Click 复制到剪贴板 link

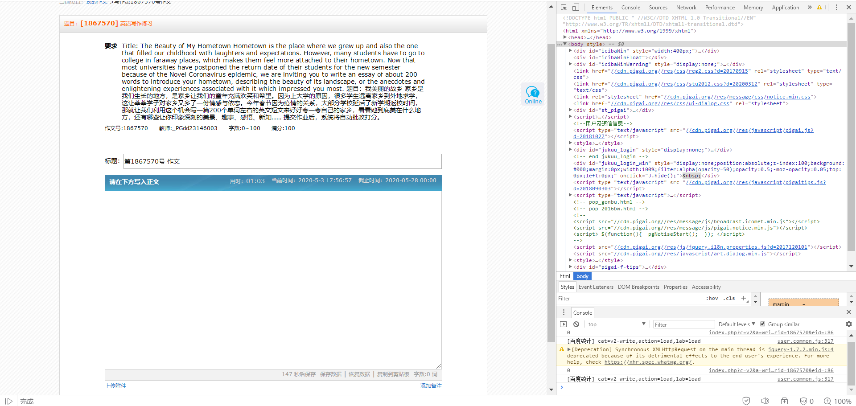pos(393,374)
